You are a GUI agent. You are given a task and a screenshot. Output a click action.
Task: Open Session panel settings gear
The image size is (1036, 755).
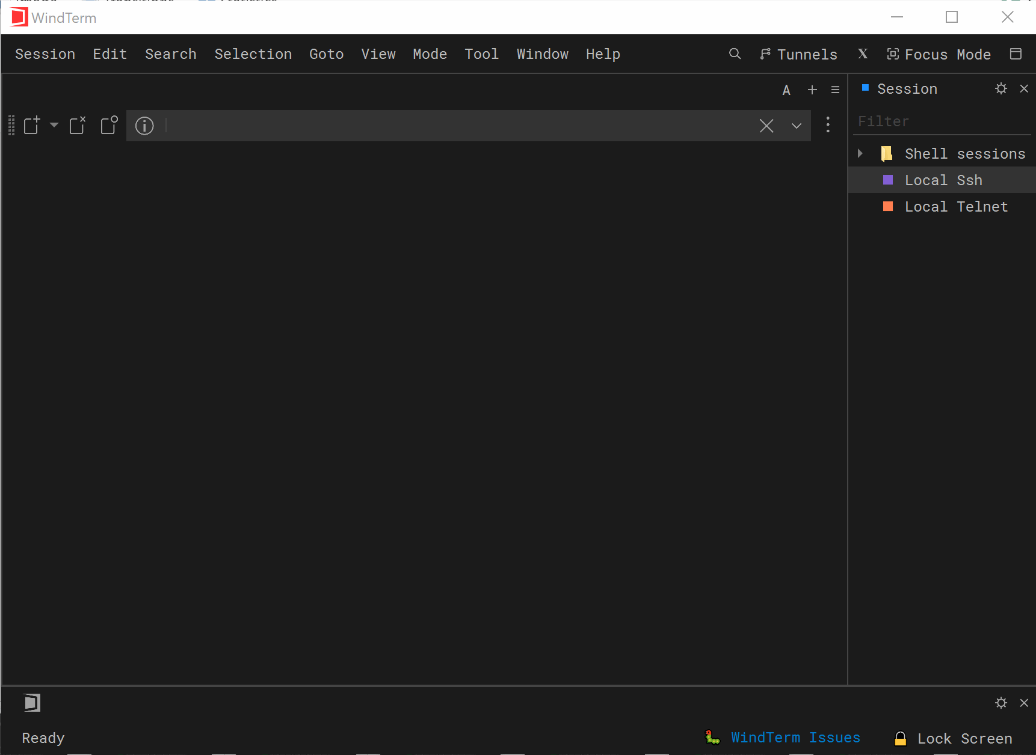point(1001,89)
